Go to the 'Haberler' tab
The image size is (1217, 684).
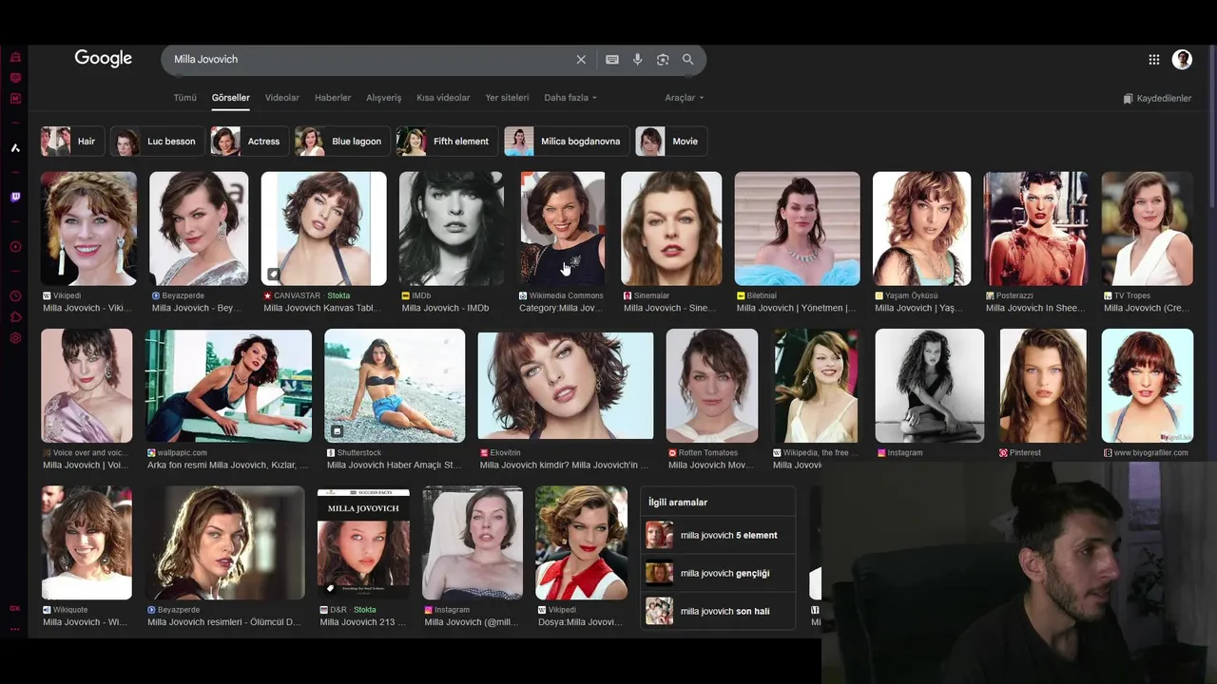tap(333, 98)
